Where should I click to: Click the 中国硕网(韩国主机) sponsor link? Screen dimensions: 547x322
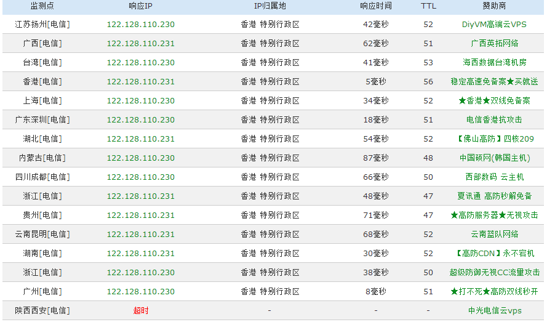click(494, 158)
